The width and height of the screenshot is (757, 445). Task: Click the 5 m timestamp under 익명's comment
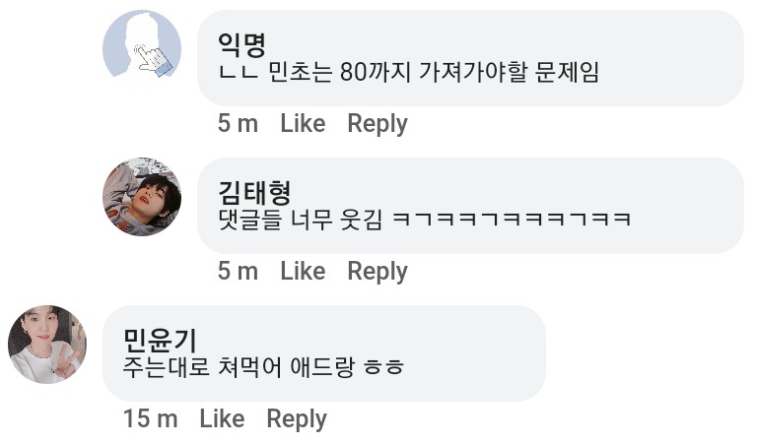pyautogui.click(x=238, y=123)
